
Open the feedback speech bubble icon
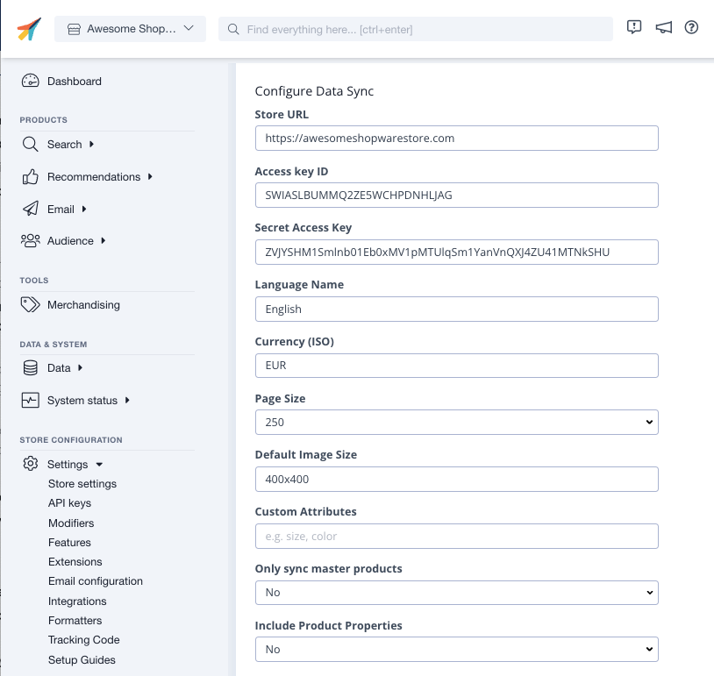point(634,28)
